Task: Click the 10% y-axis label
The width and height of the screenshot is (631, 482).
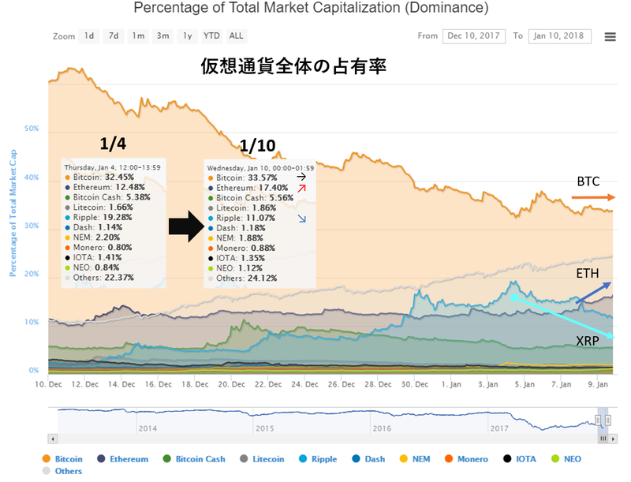Action: 32,323
